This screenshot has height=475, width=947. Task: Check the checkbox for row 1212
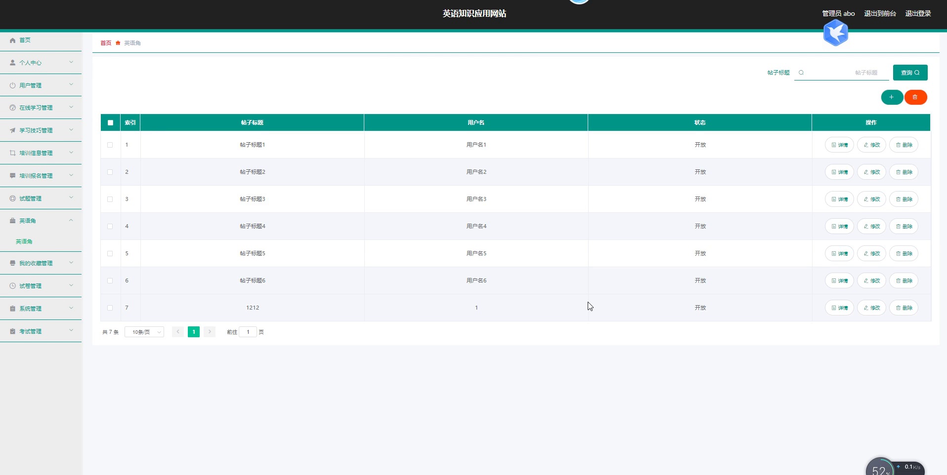[110, 308]
